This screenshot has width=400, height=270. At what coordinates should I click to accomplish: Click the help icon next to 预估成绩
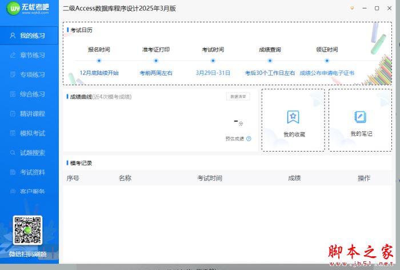click(x=249, y=138)
